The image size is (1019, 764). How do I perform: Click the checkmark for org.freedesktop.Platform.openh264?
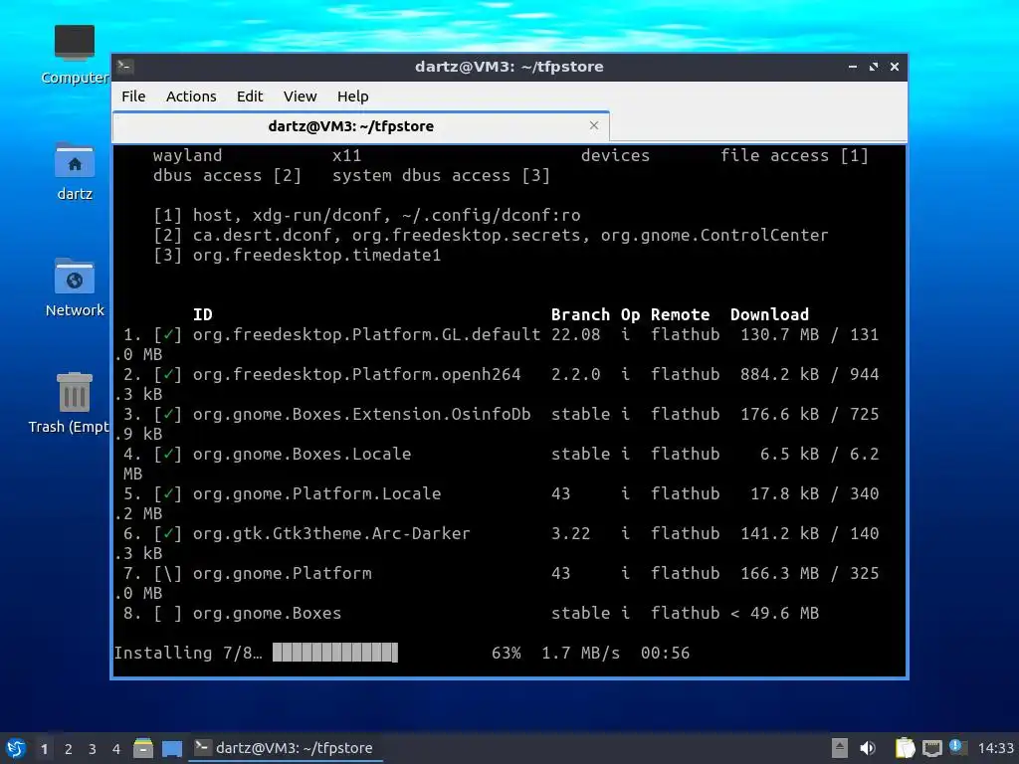(x=167, y=374)
